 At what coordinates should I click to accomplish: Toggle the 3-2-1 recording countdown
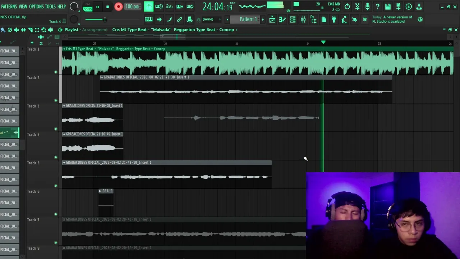click(169, 6)
